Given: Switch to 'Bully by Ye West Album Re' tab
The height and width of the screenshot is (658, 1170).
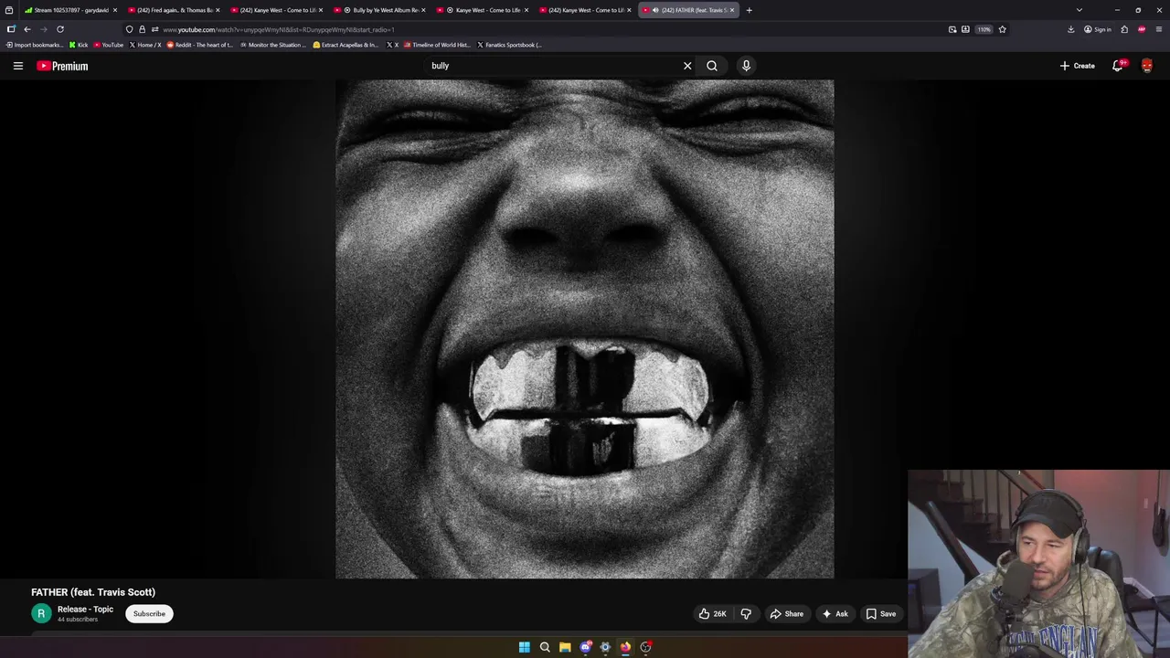Looking at the screenshot, I should (x=379, y=10).
